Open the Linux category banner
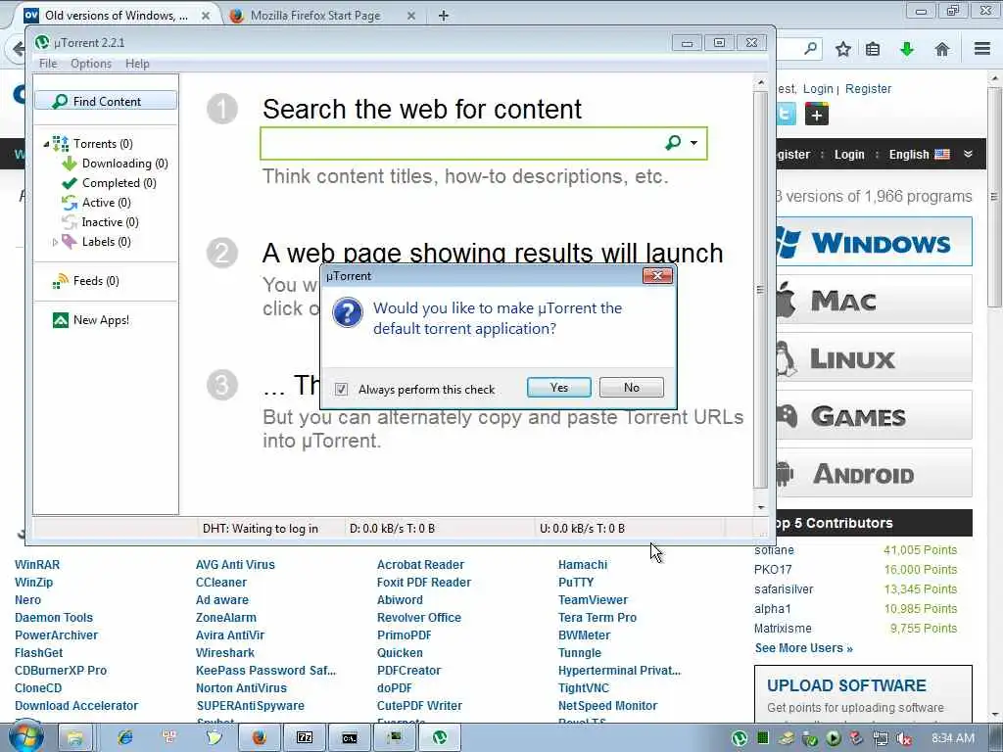 pyautogui.click(x=874, y=357)
